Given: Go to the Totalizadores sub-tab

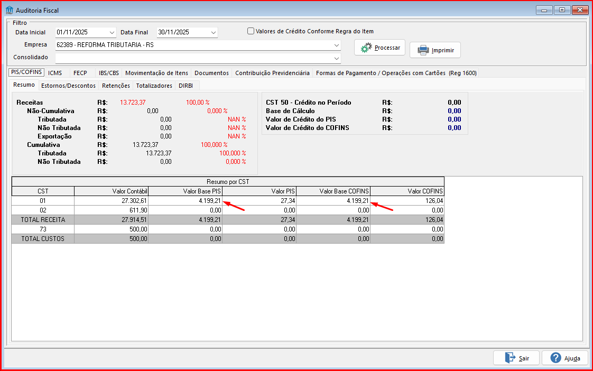Looking at the screenshot, I should [154, 86].
